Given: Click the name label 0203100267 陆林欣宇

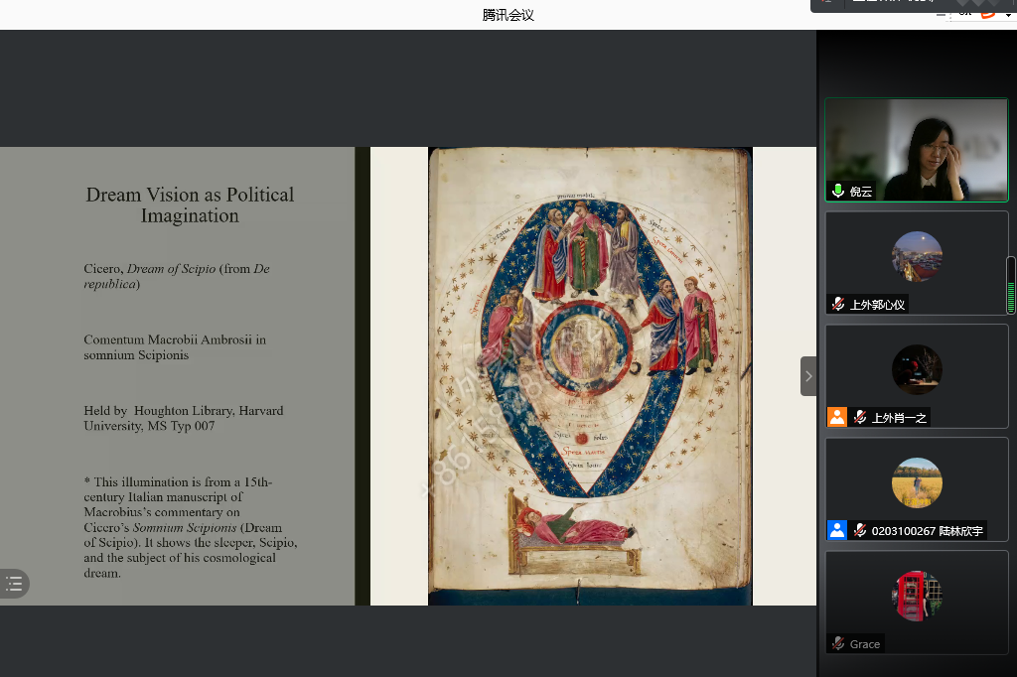Looking at the screenshot, I should pyautogui.click(x=927, y=531).
